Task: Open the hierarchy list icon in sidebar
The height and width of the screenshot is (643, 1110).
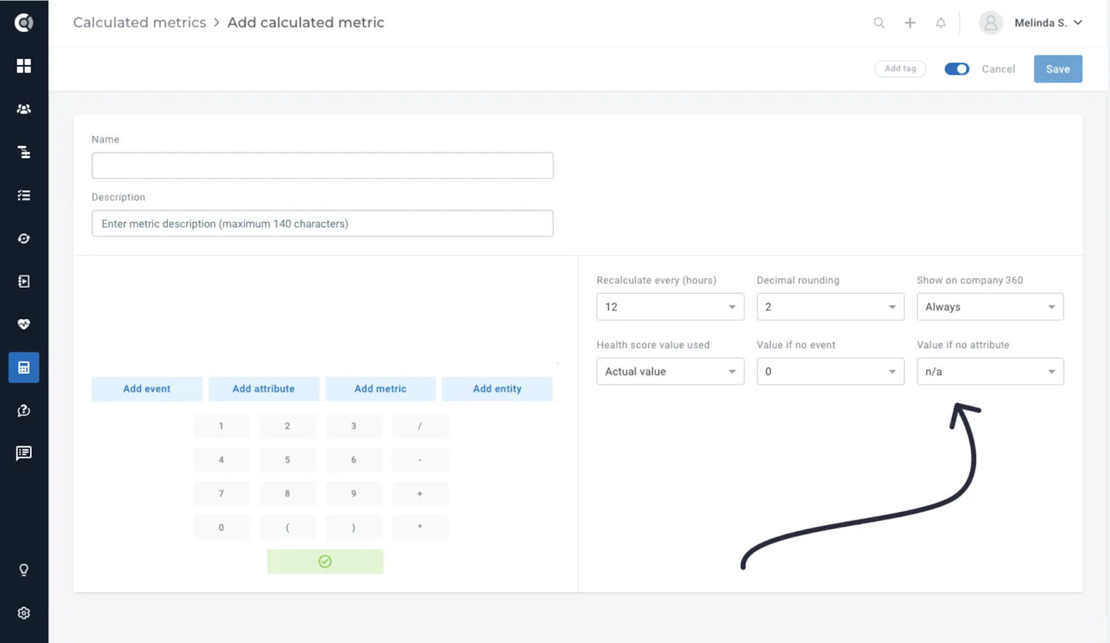Action: pyautogui.click(x=24, y=152)
